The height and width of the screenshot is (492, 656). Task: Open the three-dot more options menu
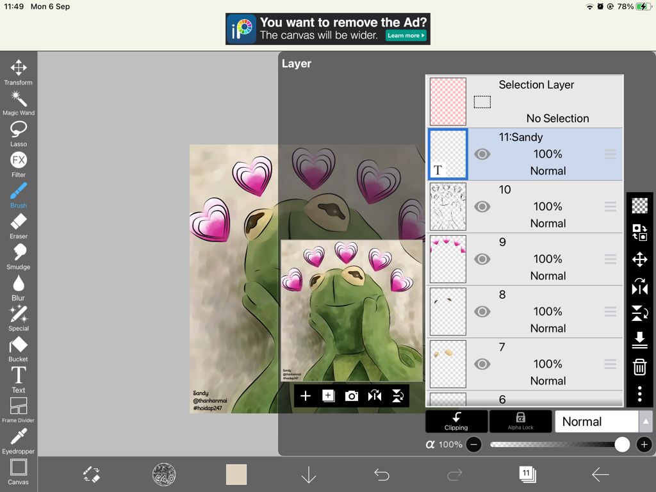640,394
